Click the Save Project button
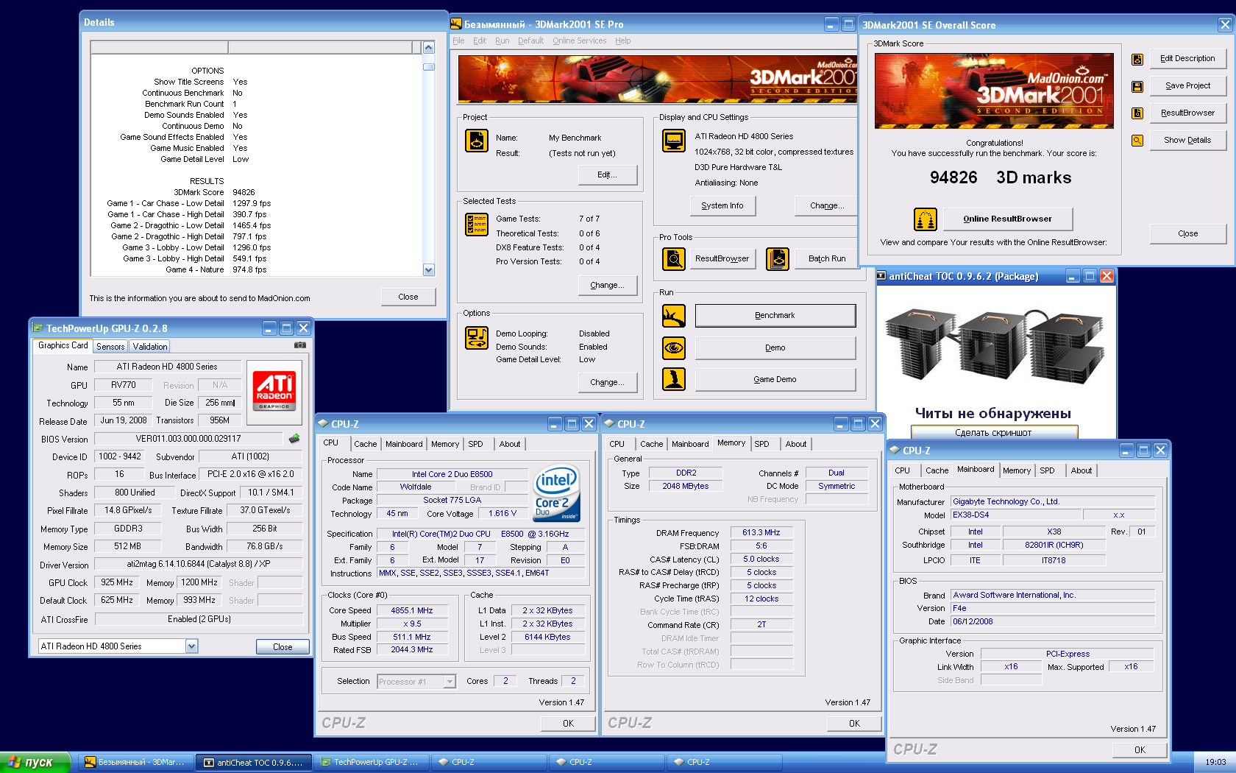The width and height of the screenshot is (1236, 773). click(1187, 86)
